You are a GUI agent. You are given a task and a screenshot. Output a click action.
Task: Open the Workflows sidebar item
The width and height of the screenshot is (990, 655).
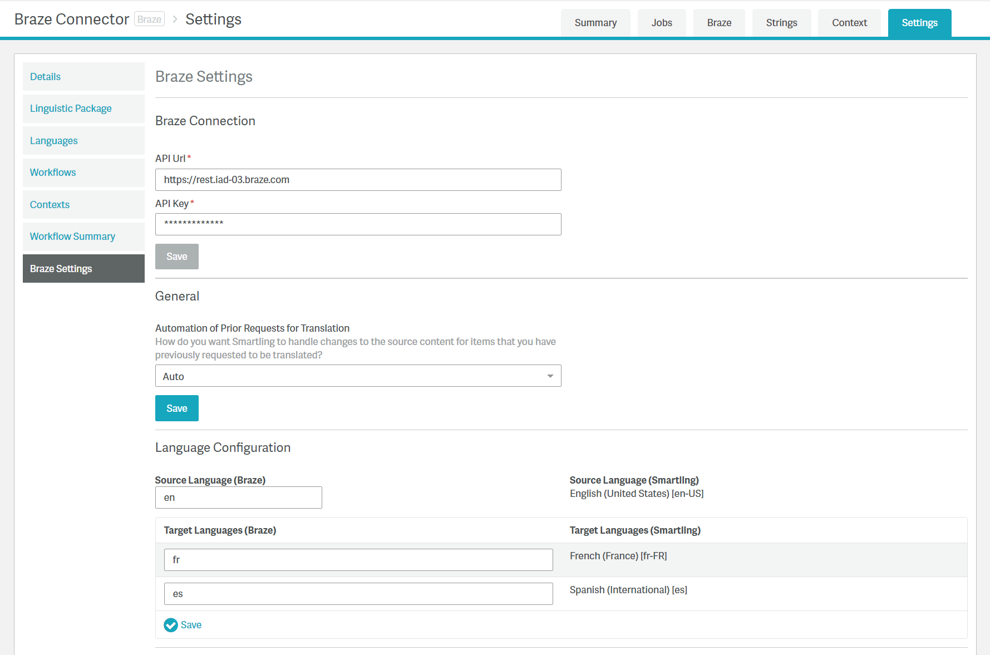(83, 173)
